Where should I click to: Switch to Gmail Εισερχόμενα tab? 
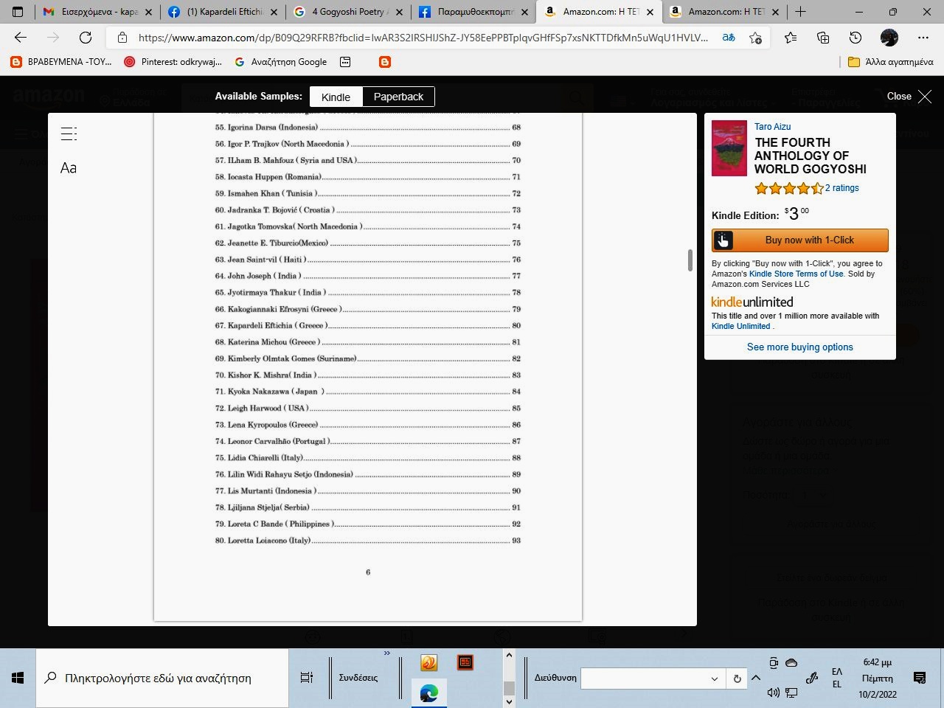pyautogui.click(x=97, y=12)
